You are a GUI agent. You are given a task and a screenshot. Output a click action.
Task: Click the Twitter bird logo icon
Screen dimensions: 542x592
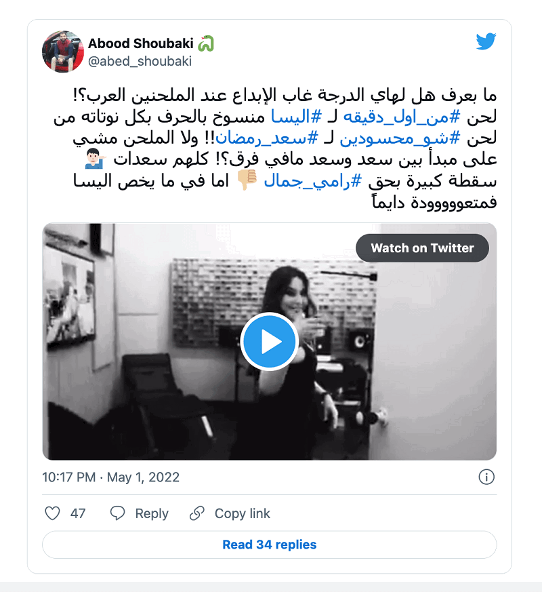coord(486,41)
